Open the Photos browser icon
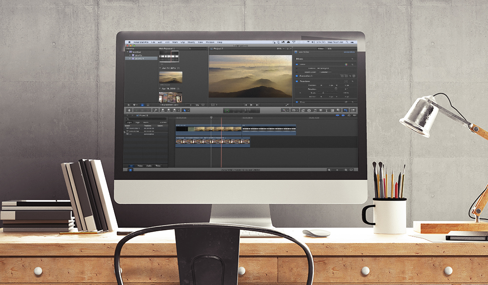This screenshot has height=285, width=488. [309, 111]
